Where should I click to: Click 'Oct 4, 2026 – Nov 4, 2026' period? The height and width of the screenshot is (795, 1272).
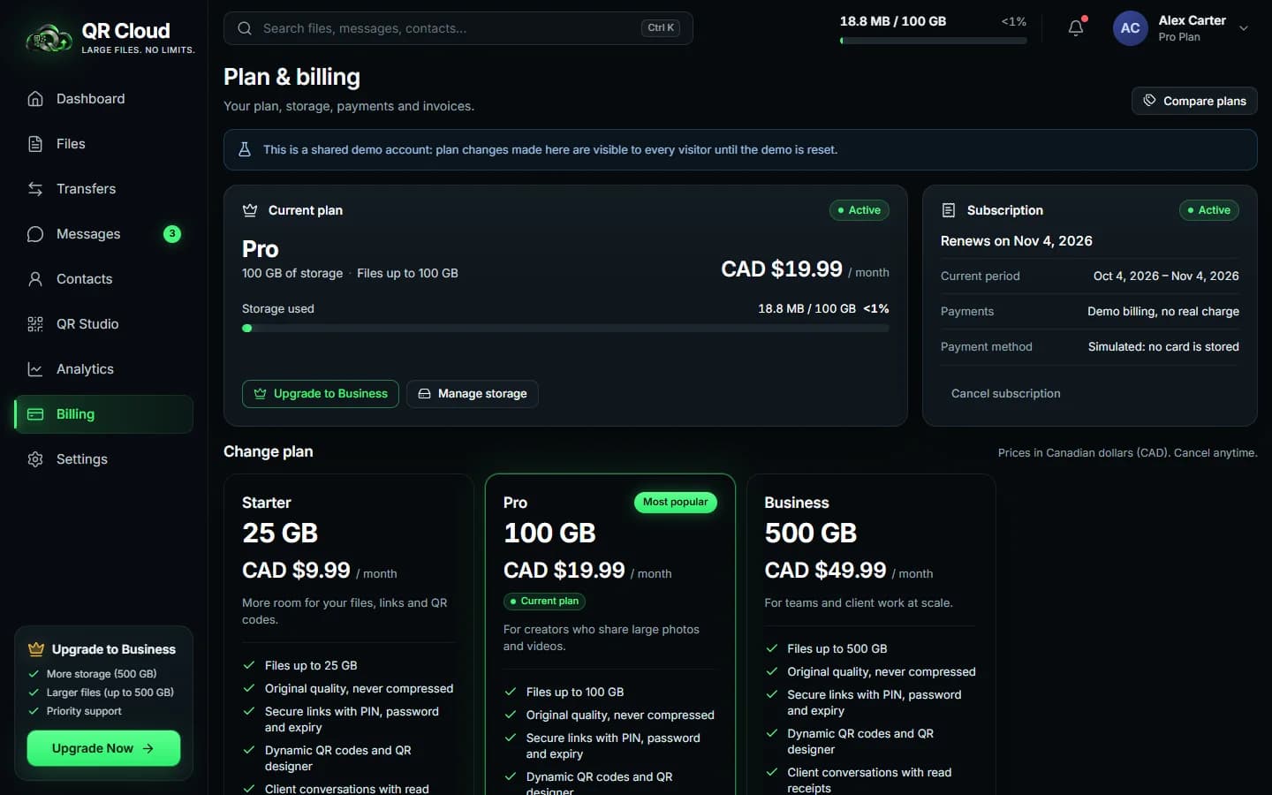coord(1166,276)
